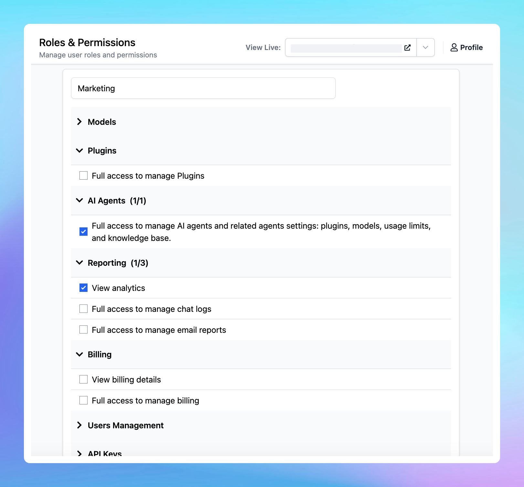Screen dimensions: 524x487
Task: Expand the API Keys section chevron
Action: click(79, 453)
